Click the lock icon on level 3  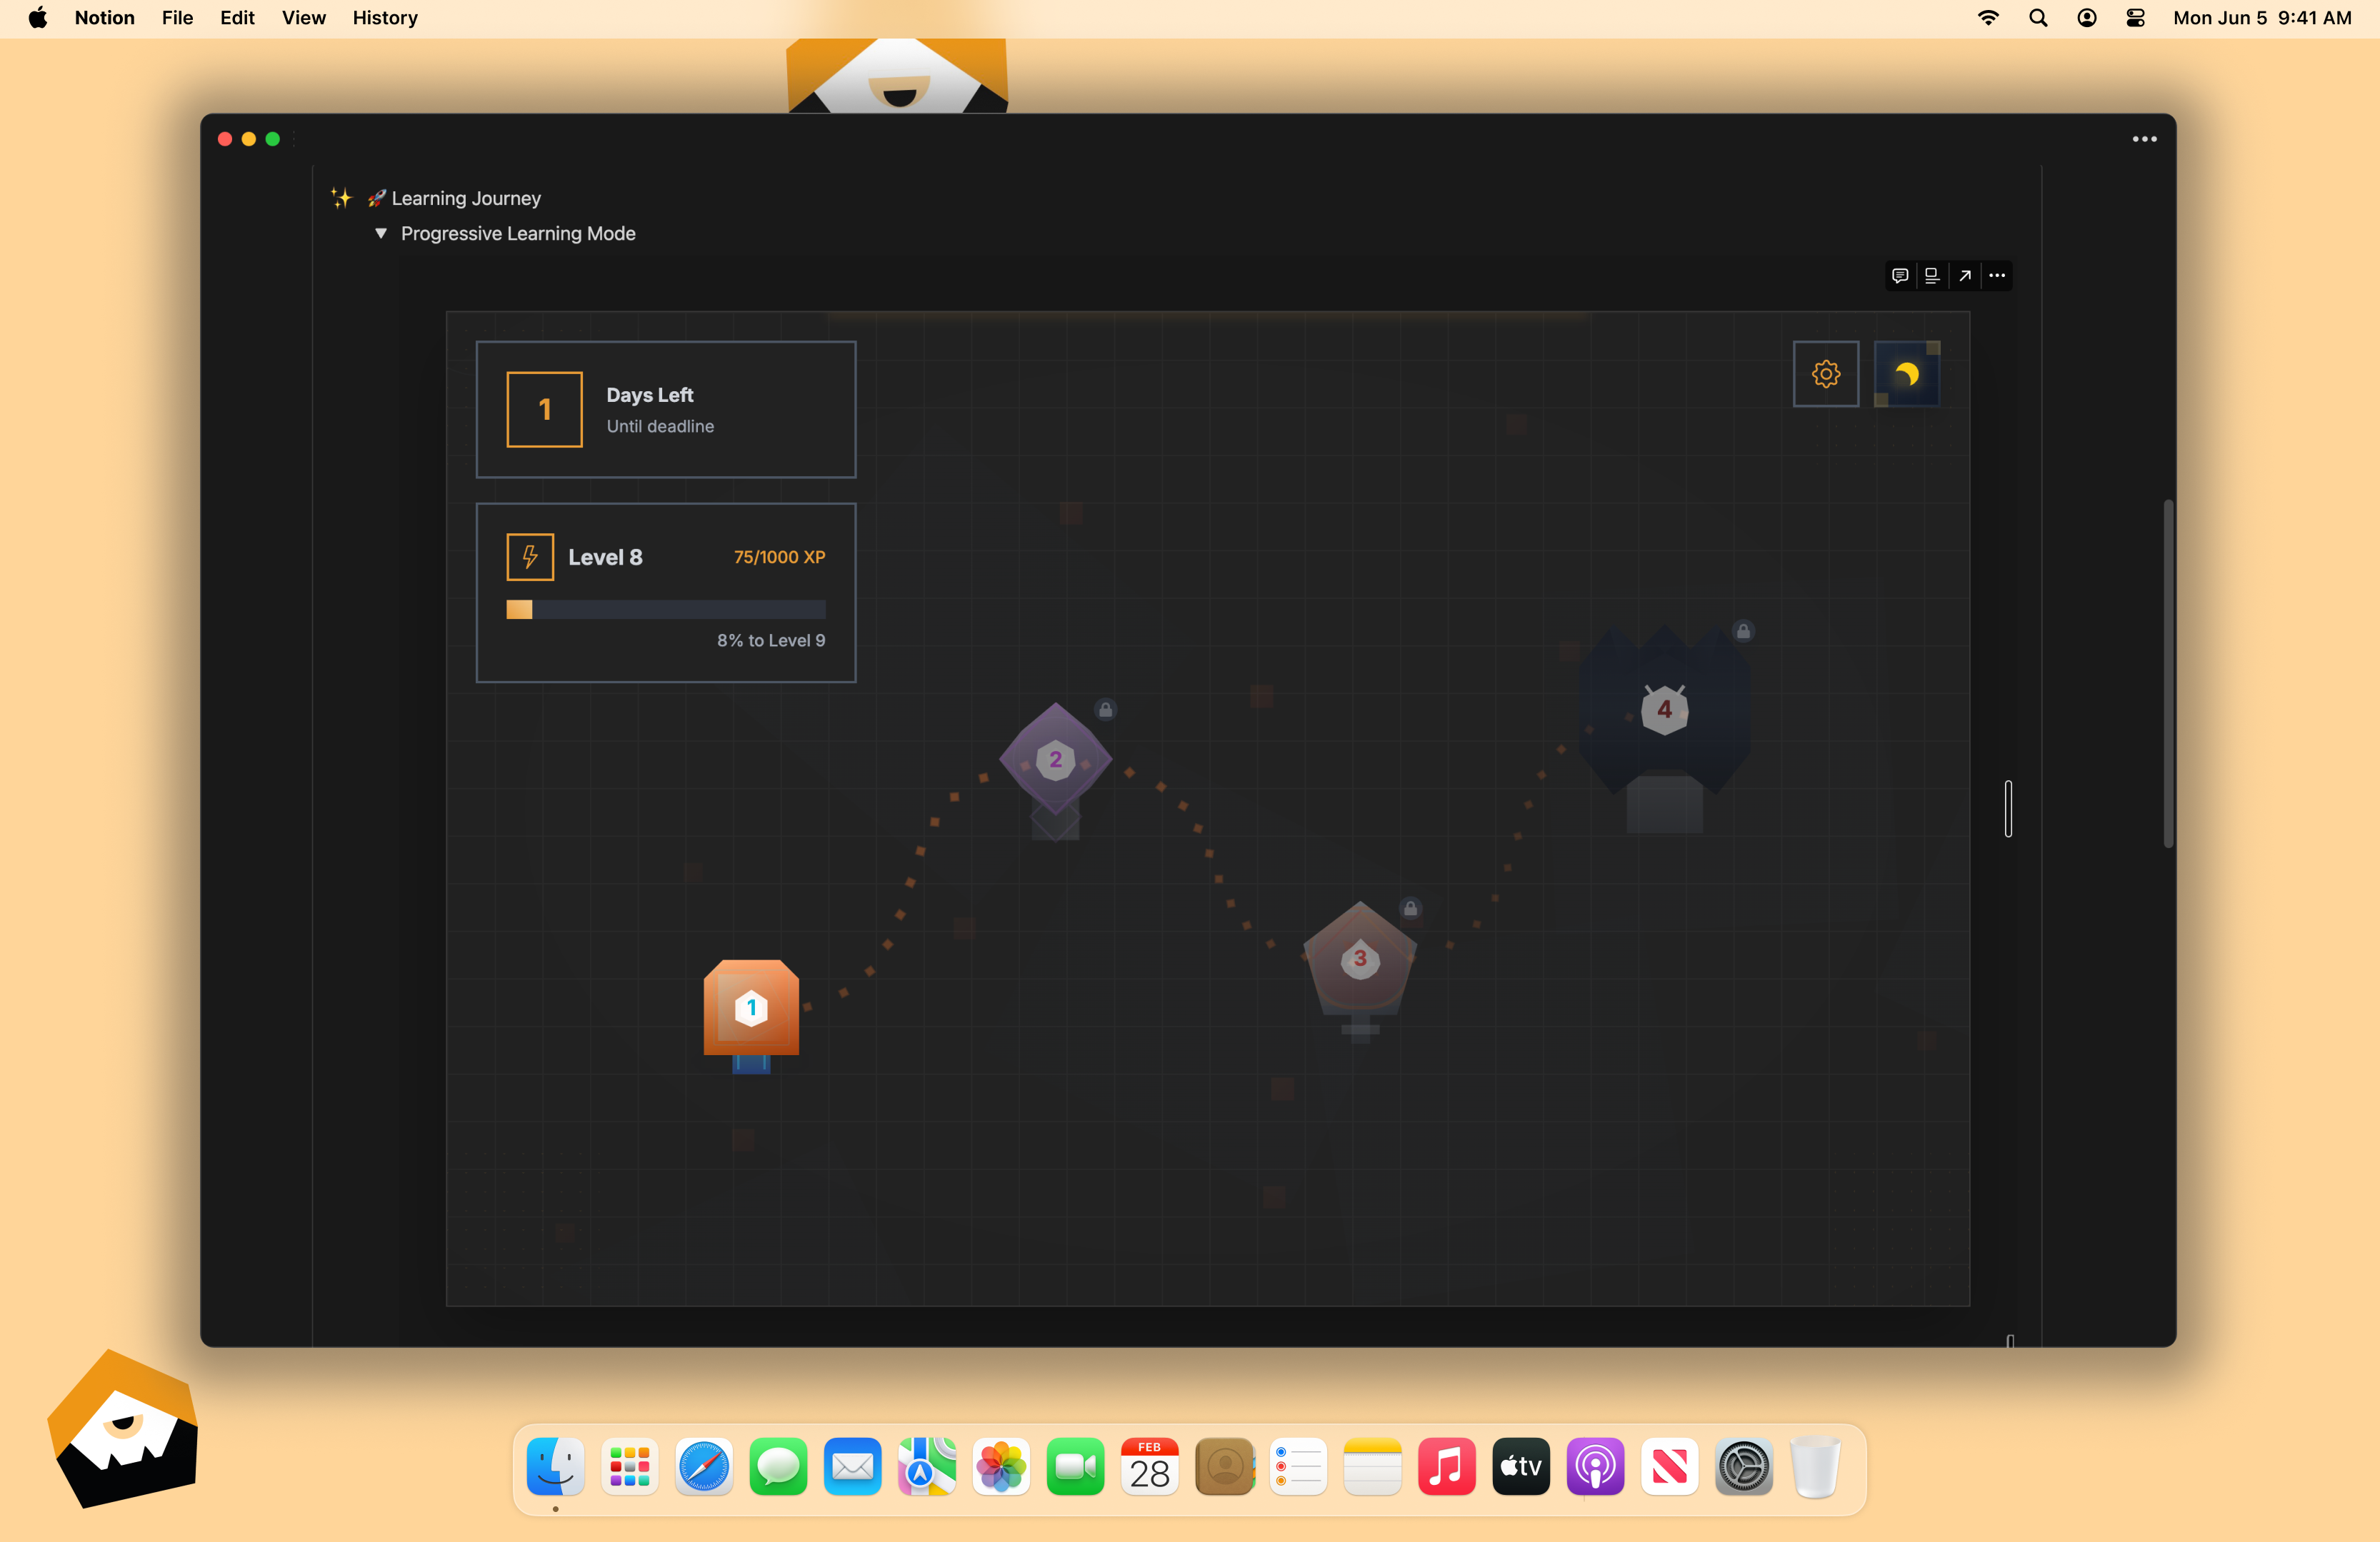click(x=1410, y=908)
